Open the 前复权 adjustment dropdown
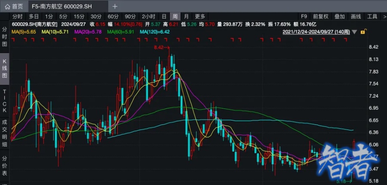Viewport: 387px width, 185px height. pyautogui.click(x=321, y=16)
